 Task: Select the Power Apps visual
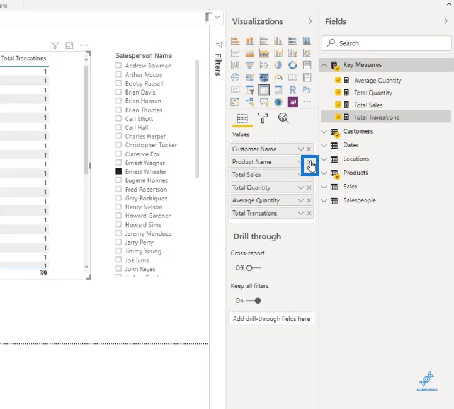(292, 101)
